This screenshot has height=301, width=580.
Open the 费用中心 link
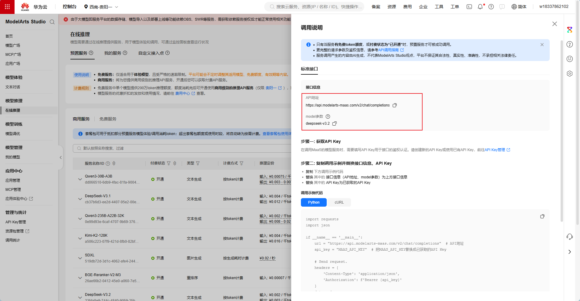click(x=185, y=93)
